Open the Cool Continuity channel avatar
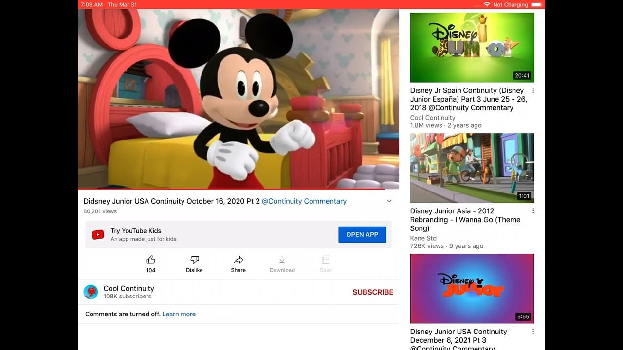This screenshot has height=350, width=623. click(91, 292)
